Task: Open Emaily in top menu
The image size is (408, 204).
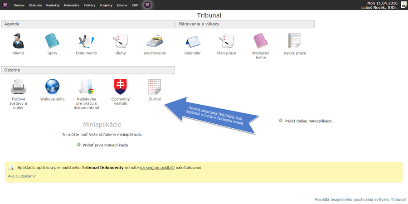Action: (x=122, y=5)
